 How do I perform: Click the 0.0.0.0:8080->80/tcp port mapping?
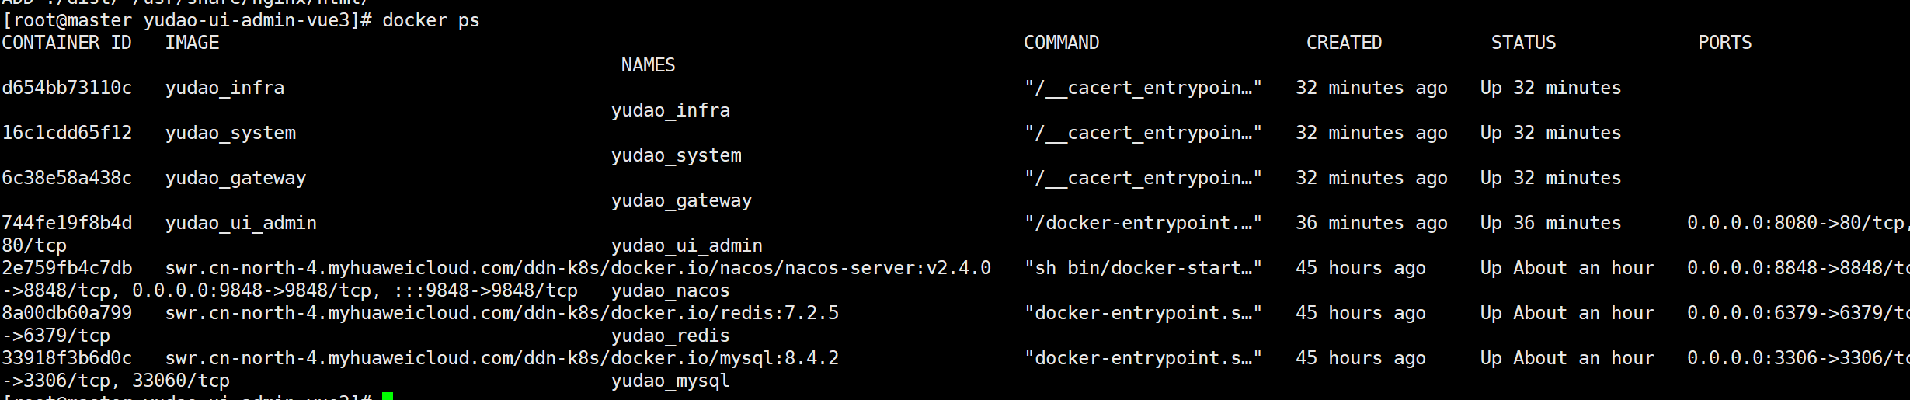click(x=1794, y=223)
